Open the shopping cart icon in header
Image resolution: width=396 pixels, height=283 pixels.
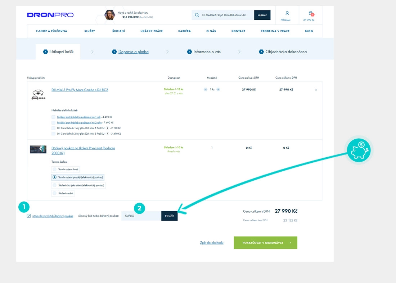click(311, 14)
